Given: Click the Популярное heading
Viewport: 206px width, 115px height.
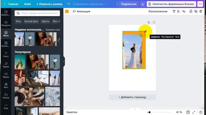Looking at the screenshot, I should (23, 52).
